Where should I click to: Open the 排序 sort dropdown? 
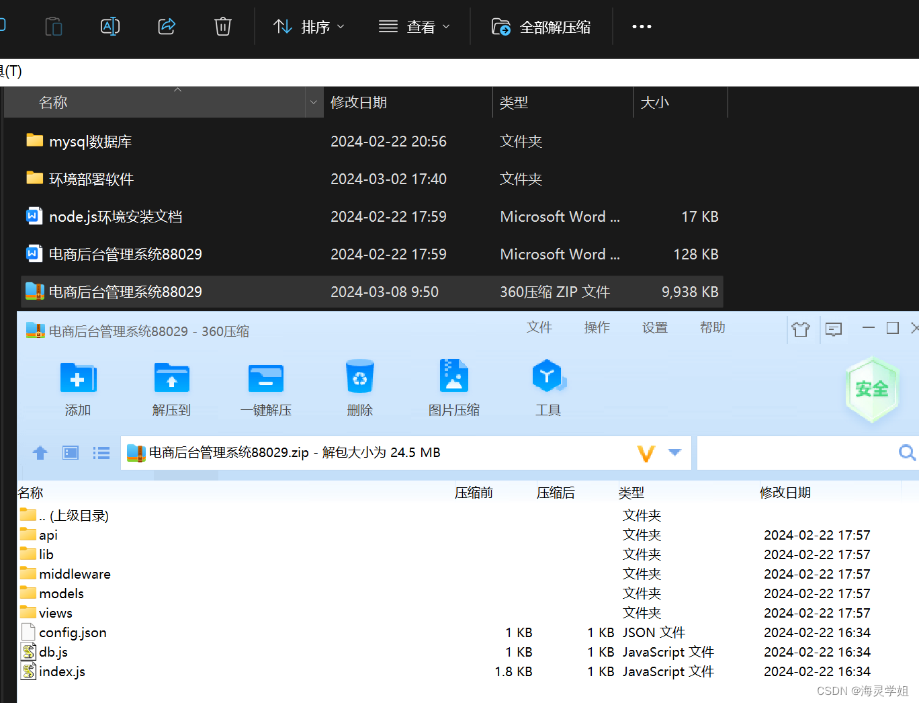click(x=308, y=26)
